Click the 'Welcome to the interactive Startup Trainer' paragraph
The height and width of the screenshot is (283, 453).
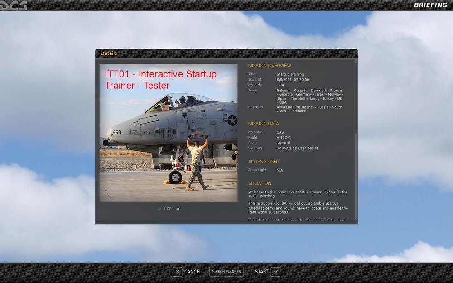[x=298, y=194]
